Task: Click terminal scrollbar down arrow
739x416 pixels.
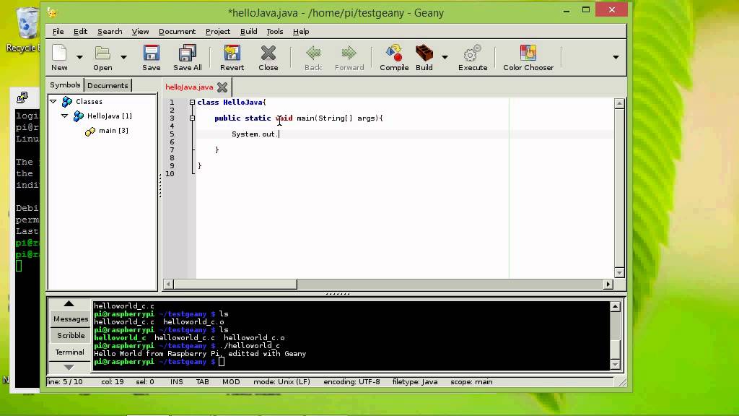Action: click(615, 365)
